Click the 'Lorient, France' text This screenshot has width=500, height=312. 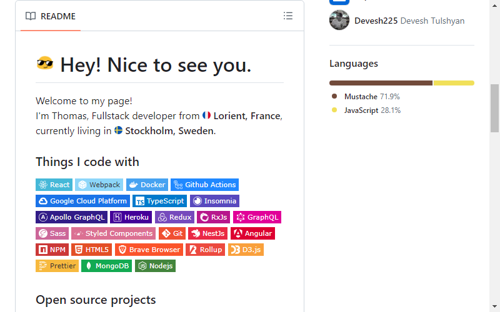click(x=247, y=116)
